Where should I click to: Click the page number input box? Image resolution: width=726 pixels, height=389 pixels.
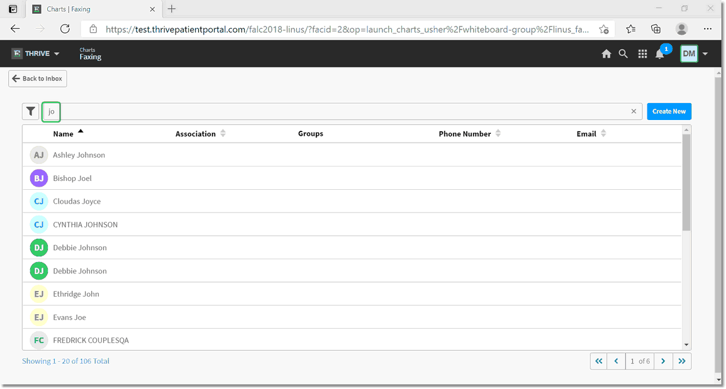tap(632, 361)
